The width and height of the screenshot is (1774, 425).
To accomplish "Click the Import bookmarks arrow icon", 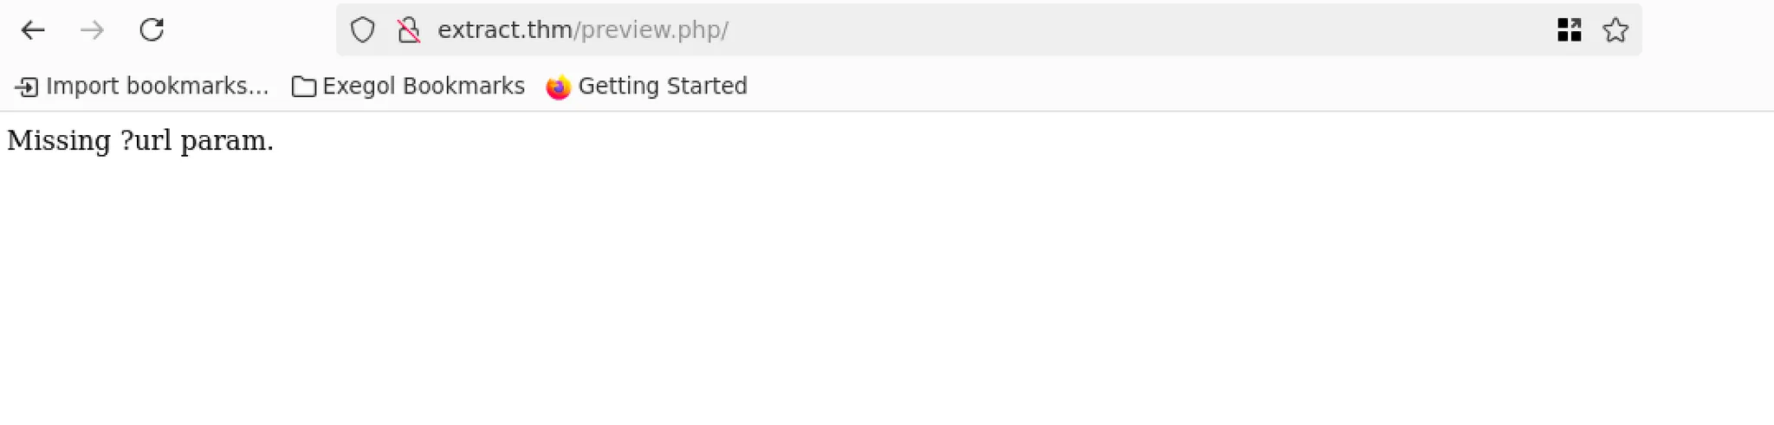I will coord(27,87).
